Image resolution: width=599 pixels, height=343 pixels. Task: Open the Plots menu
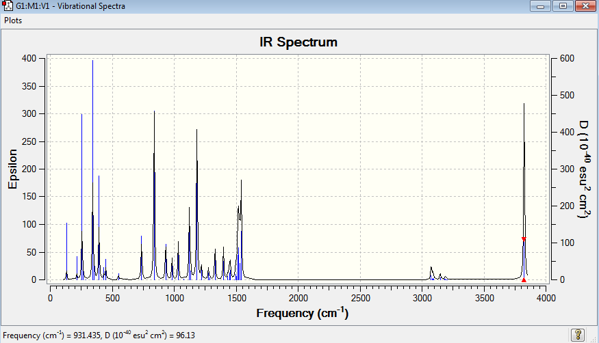coord(13,20)
